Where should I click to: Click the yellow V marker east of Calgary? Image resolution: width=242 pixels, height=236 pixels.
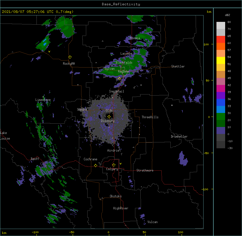[120, 164]
